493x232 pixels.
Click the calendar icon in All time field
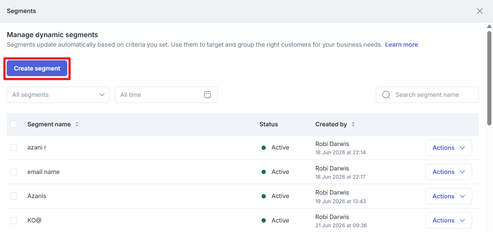click(207, 95)
